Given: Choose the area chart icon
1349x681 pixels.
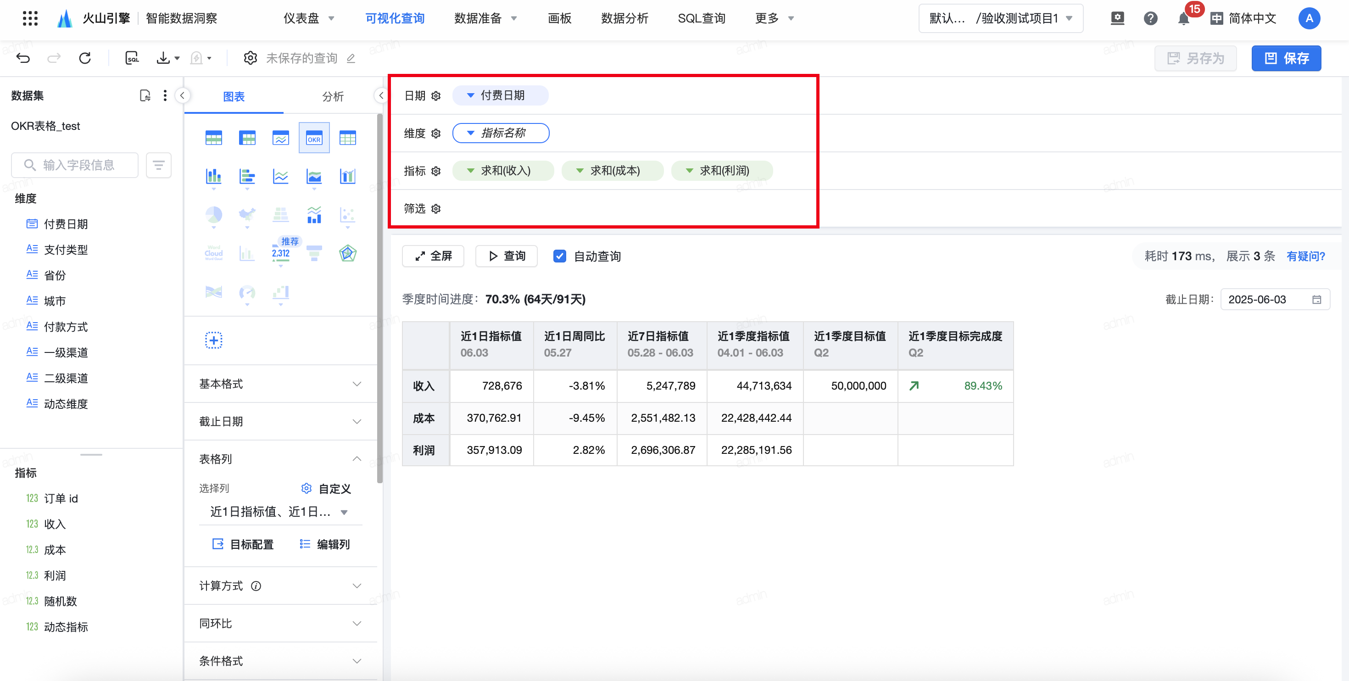Looking at the screenshot, I should click(x=314, y=176).
